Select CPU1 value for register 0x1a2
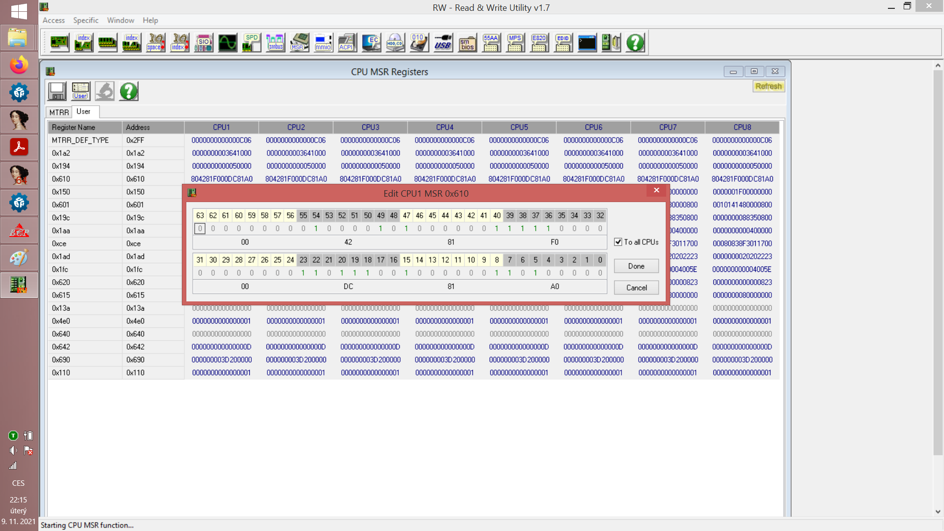This screenshot has height=531, width=944. (x=221, y=153)
